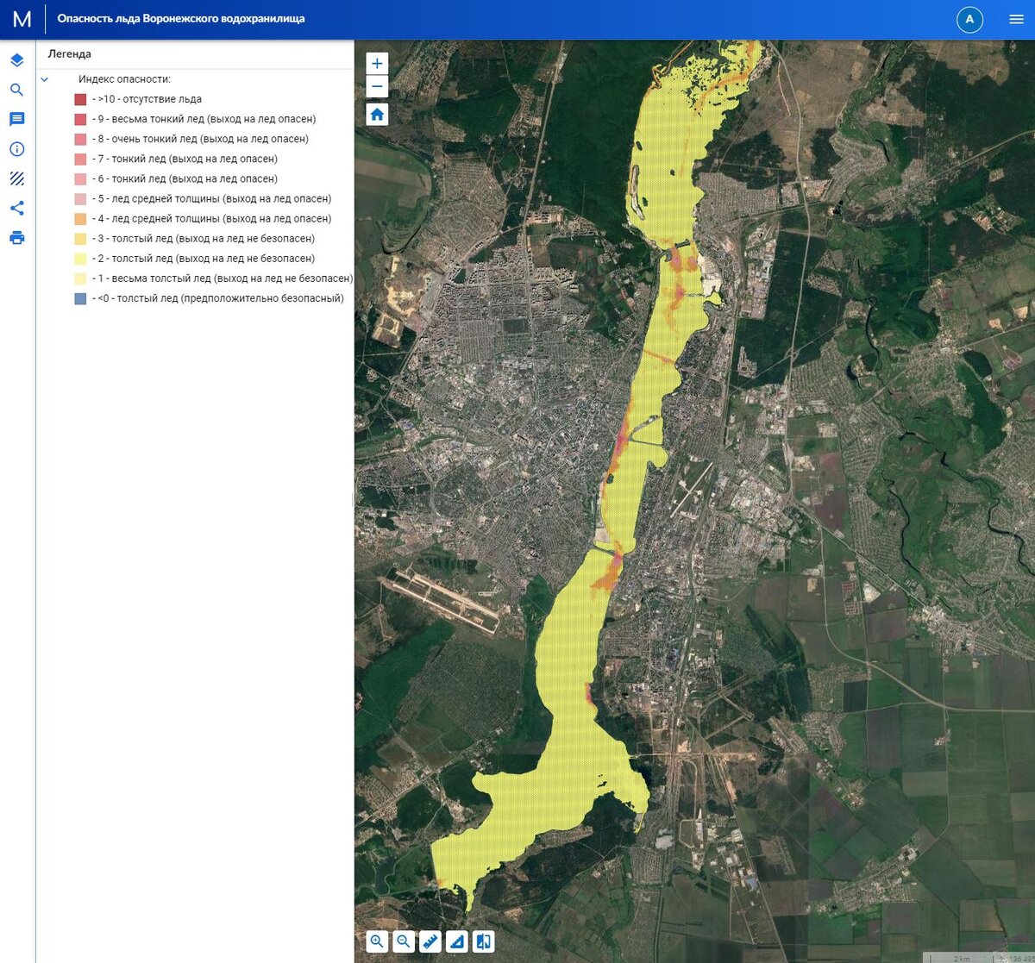Select the zoom-out magnifier tool
The width and height of the screenshot is (1035, 963).
pos(404,941)
